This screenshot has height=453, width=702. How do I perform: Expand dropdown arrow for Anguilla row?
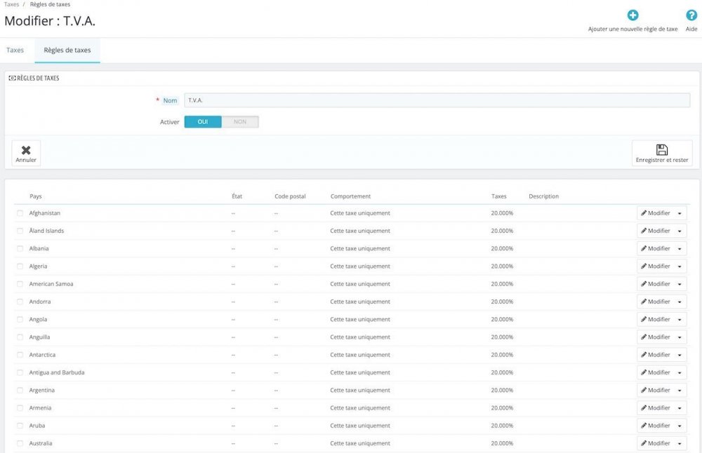pyautogui.click(x=680, y=337)
